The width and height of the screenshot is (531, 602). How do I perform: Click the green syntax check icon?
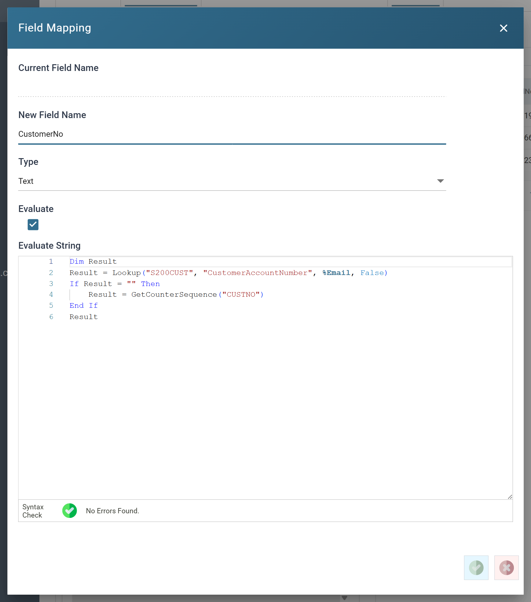[70, 511]
